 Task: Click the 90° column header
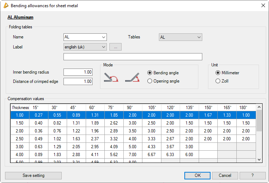click(x=133, y=108)
